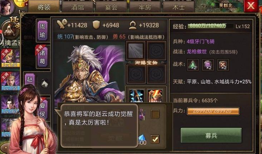Select the blue bow skill icon

coord(137,96)
